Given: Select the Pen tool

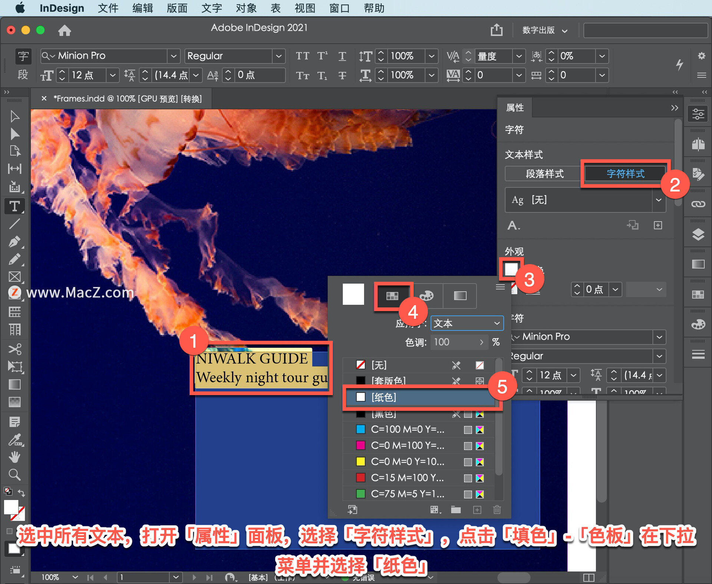Looking at the screenshot, I should pyautogui.click(x=14, y=242).
